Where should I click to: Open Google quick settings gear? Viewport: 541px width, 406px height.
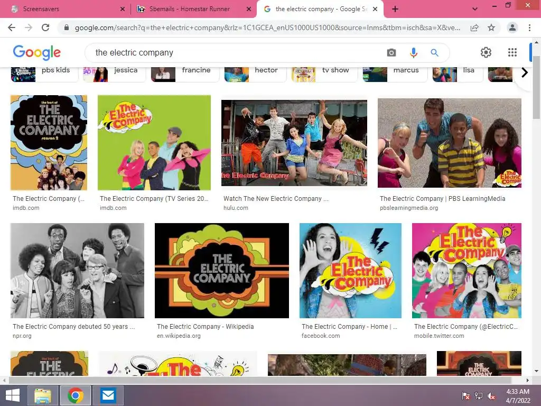(486, 52)
